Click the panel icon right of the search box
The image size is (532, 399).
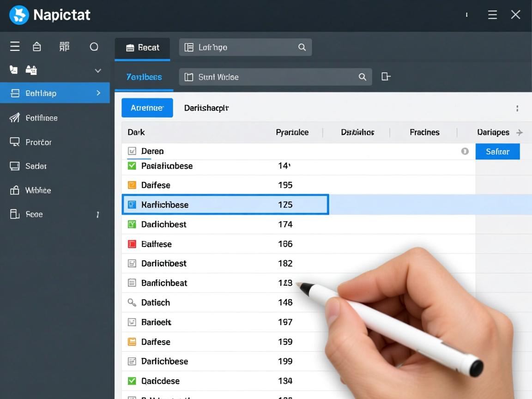386,77
